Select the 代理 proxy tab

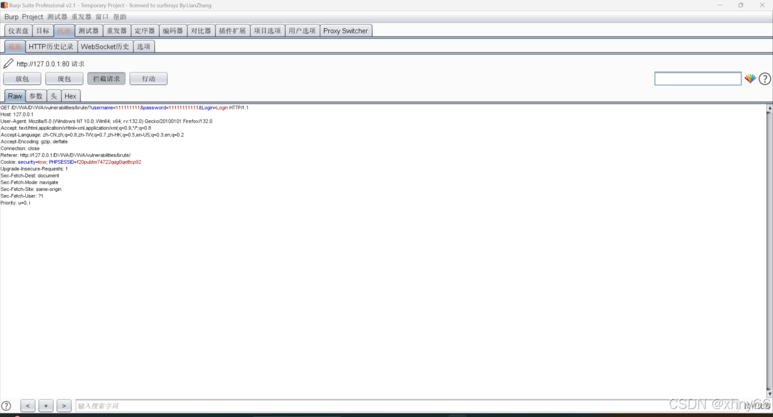[x=64, y=31]
